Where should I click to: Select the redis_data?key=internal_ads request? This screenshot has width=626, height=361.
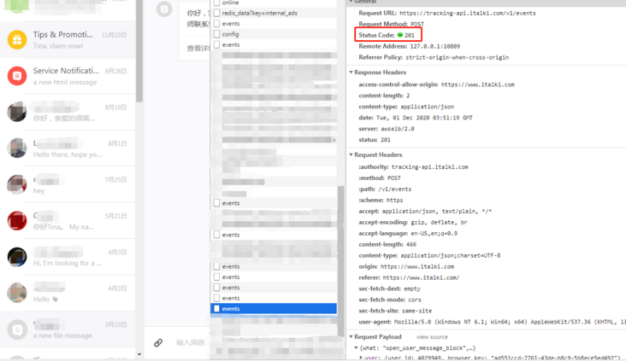click(x=259, y=13)
